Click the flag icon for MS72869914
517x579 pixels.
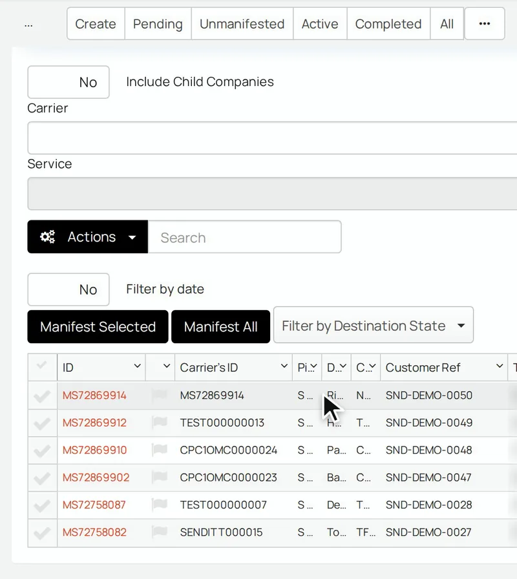click(160, 395)
